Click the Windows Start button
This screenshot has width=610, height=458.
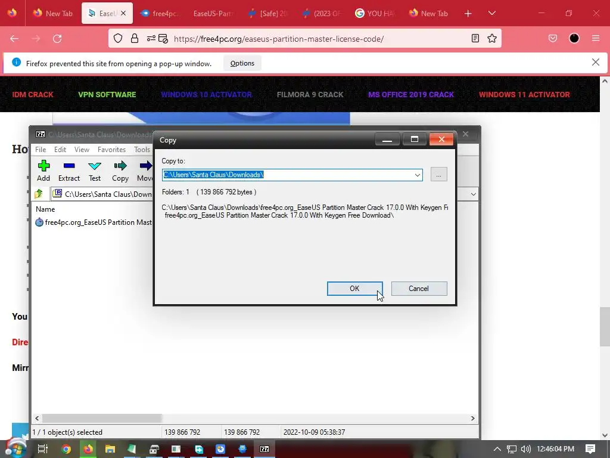point(16,448)
